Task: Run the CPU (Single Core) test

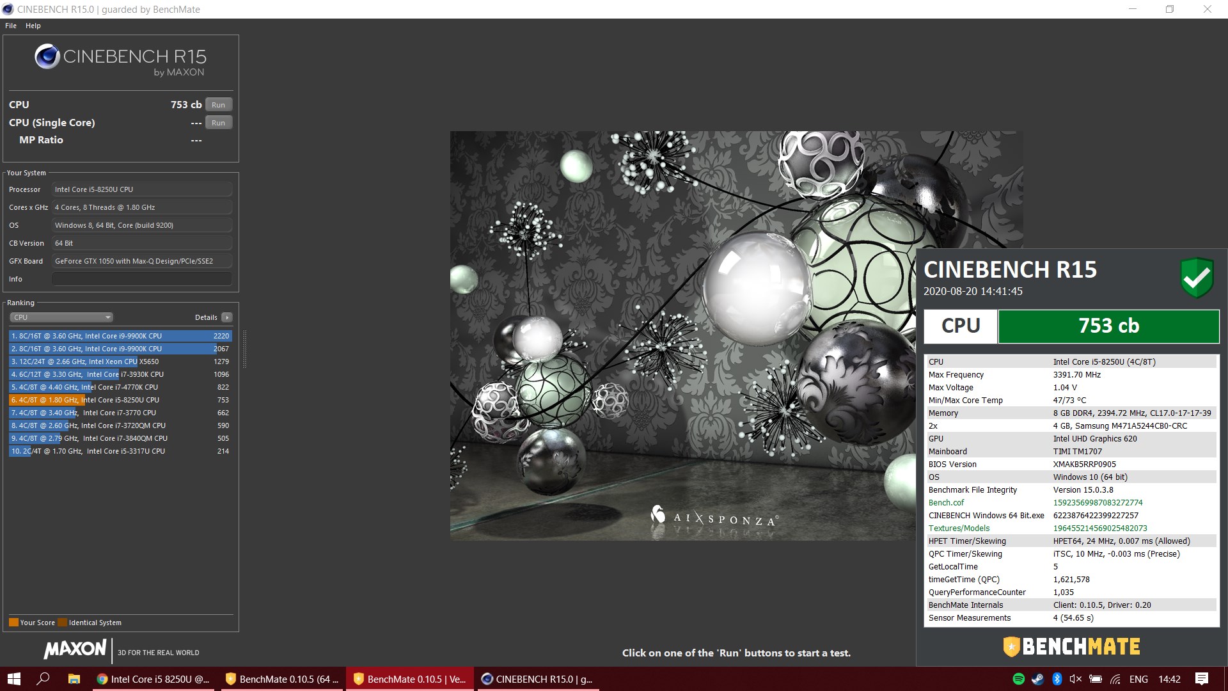Action: point(218,123)
